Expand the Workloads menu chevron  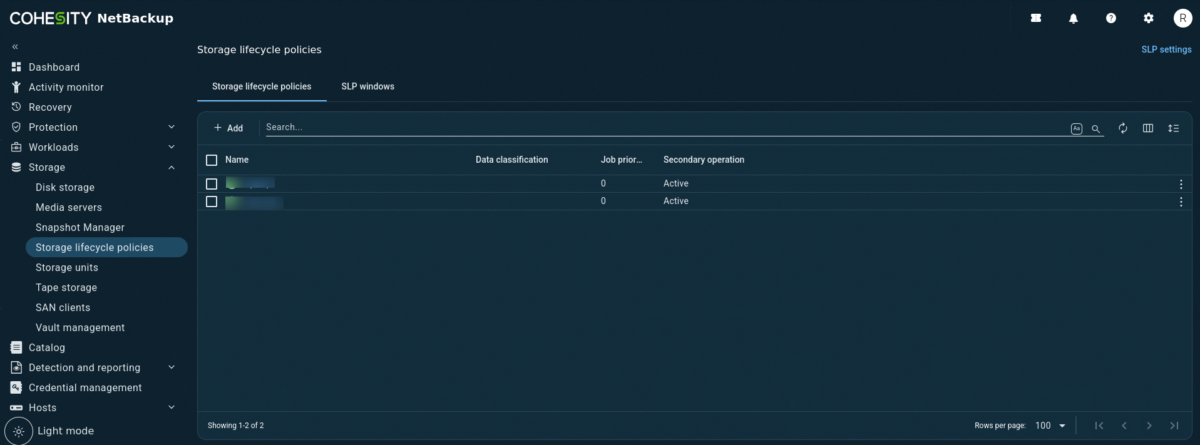pos(172,147)
